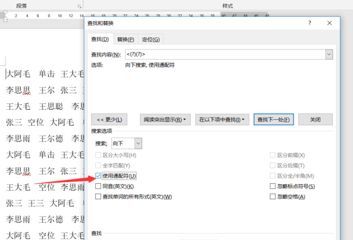Close the Find and Replace dialog
This screenshot has width=353, height=240.
330,23
